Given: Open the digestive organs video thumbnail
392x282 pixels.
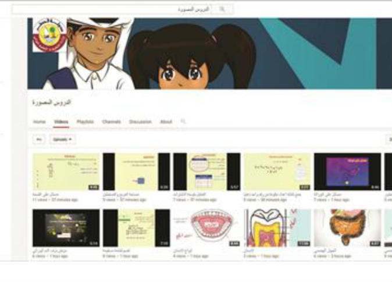Looking at the screenshot, I should tap(347, 227).
